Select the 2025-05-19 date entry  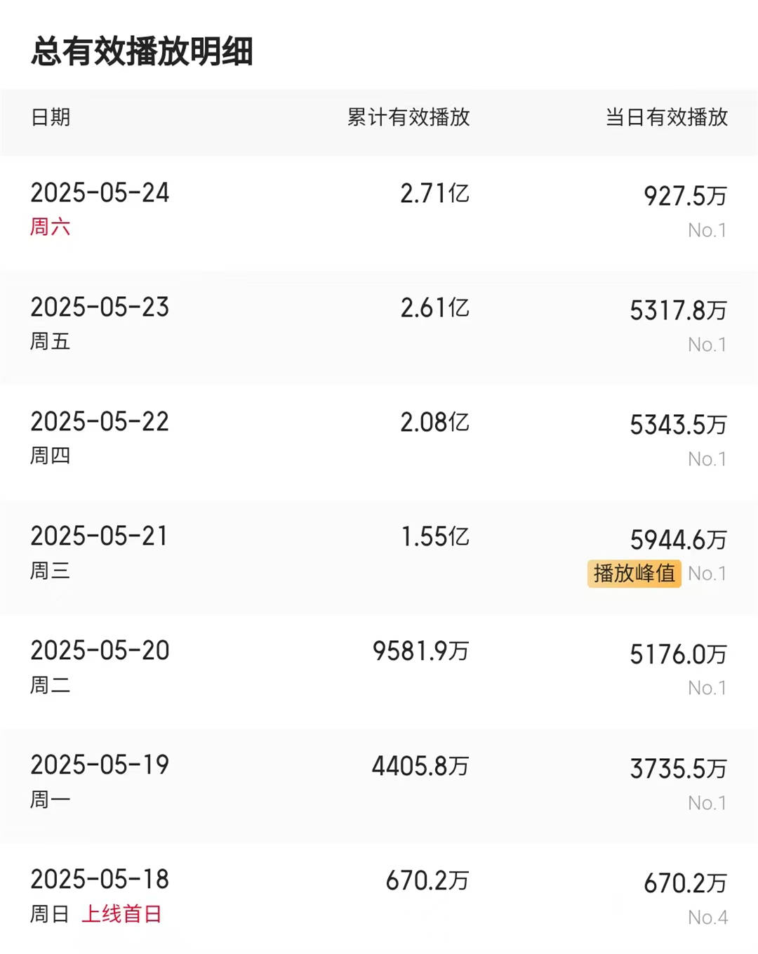pos(100,765)
